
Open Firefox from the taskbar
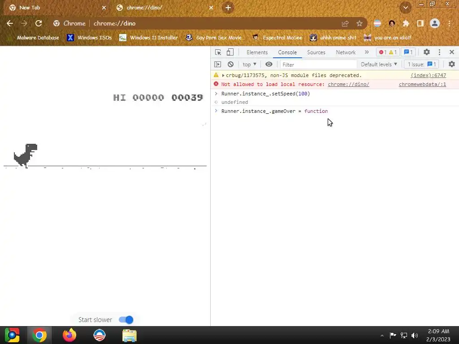[69, 335]
